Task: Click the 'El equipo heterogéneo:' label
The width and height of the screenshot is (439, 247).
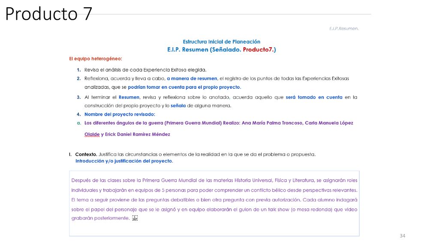Action: coord(96,59)
